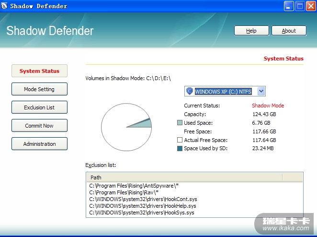Maximize the Shadow Defender window

(x=300, y=6)
